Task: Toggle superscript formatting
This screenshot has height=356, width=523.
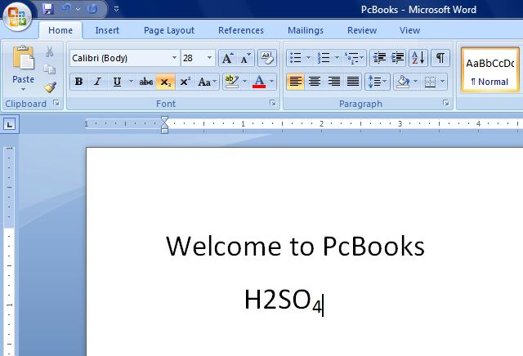Action: point(186,82)
